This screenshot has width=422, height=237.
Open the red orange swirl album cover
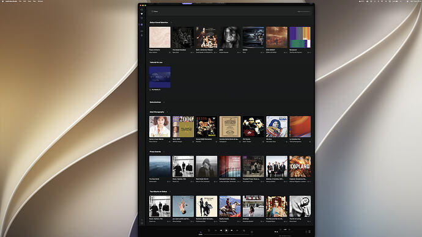tap(300, 126)
